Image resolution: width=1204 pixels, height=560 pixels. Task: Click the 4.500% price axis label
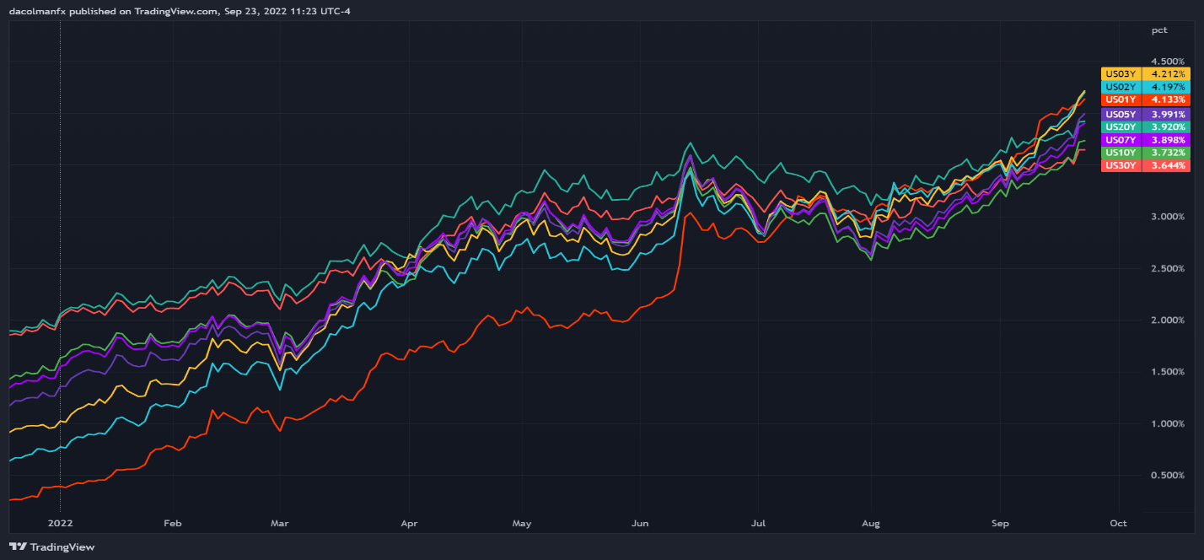coord(1168,62)
